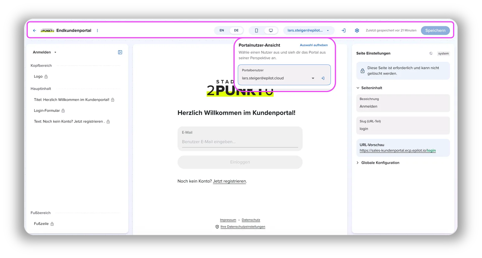Click the Portalnutzer-Ansicht popup title
The width and height of the screenshot is (482, 258).
259,45
